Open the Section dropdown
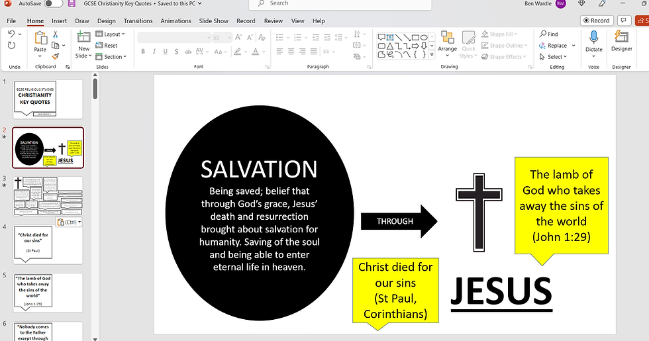Screen dimensions: 649x341 point(112,57)
